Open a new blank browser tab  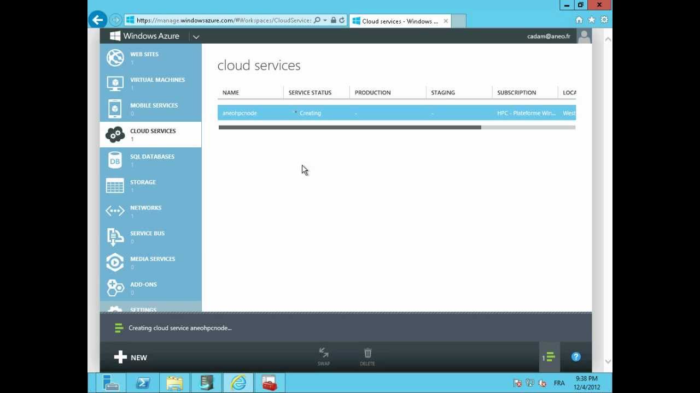459,21
